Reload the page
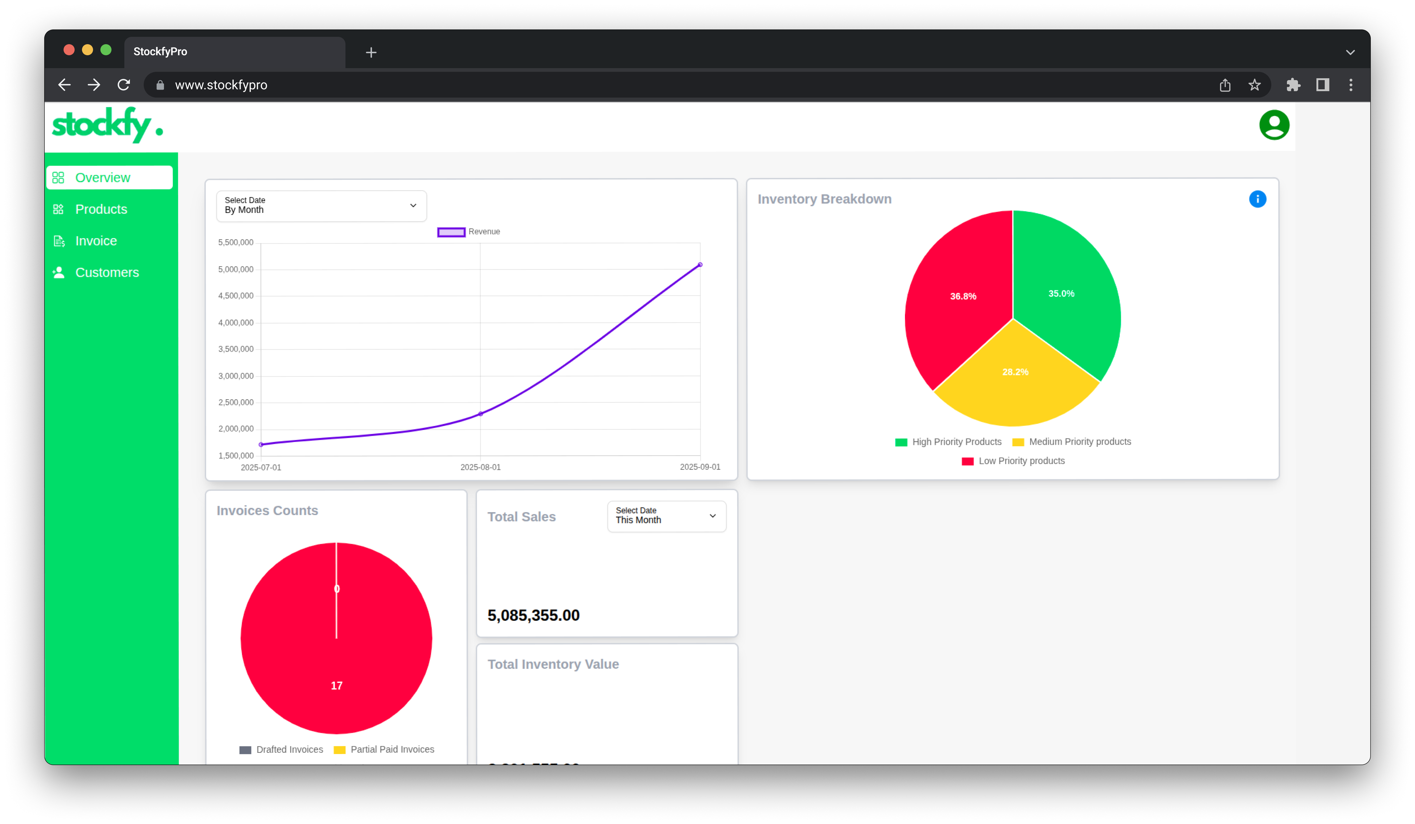1415x824 pixels. (123, 85)
